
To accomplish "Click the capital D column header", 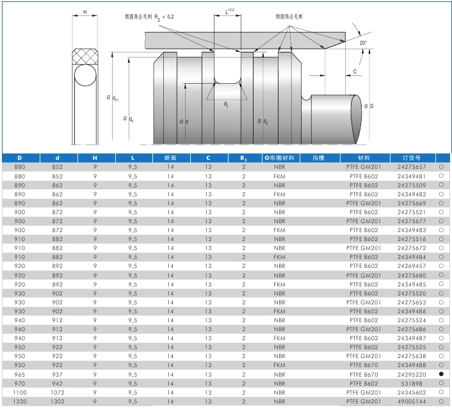I will click(20, 157).
